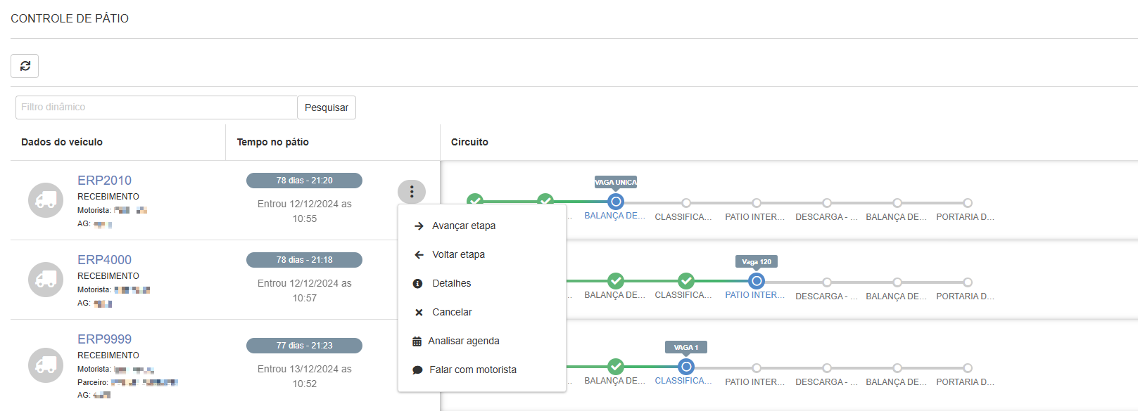The image size is (1138, 411).
Task: Open the three-dot menu for ERP2010
Action: click(412, 192)
